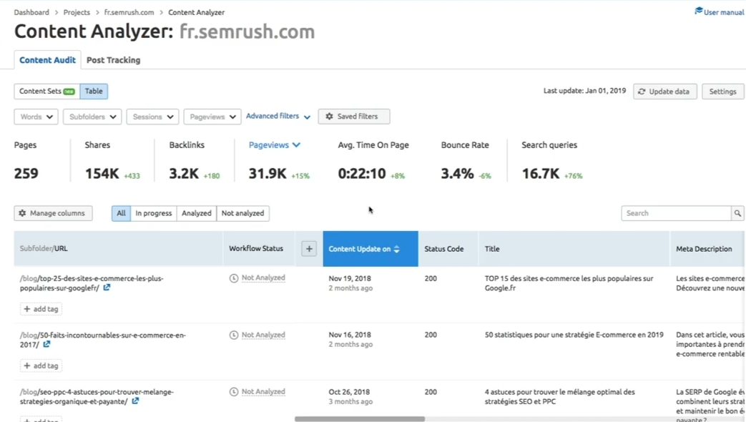
Task: Open the Subfolders filter dropdown
Action: coord(92,117)
